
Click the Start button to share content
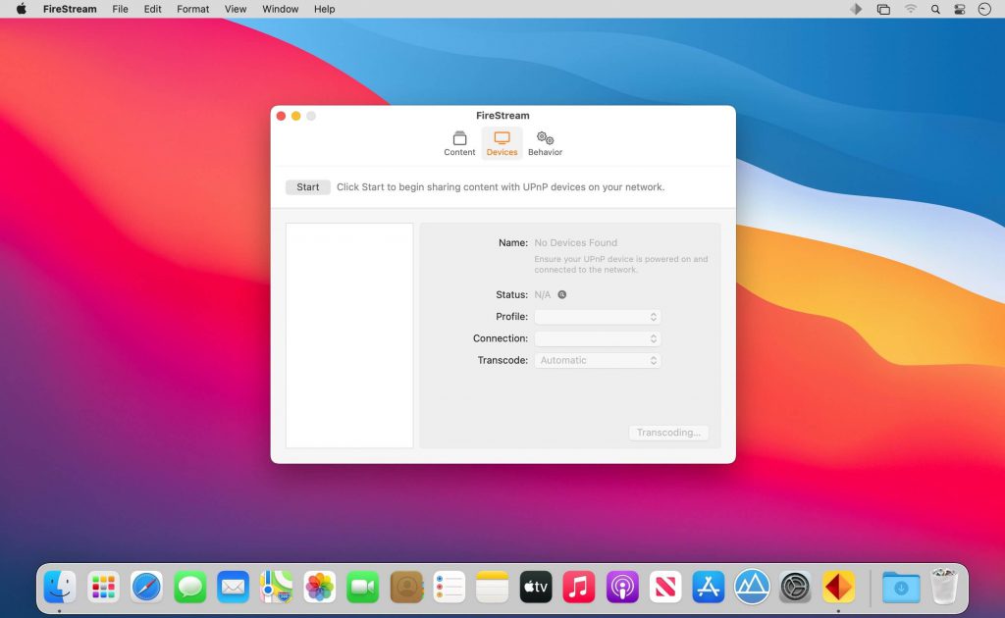tap(307, 186)
